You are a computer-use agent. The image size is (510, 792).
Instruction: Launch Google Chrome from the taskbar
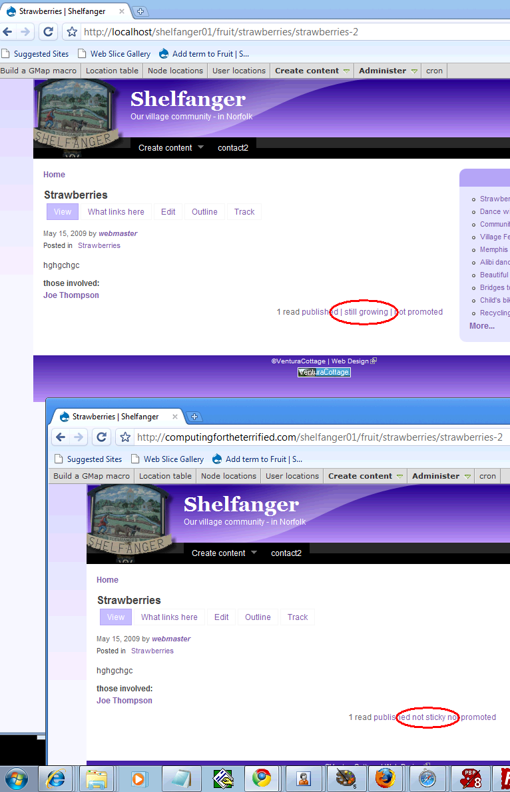pyautogui.click(x=261, y=779)
